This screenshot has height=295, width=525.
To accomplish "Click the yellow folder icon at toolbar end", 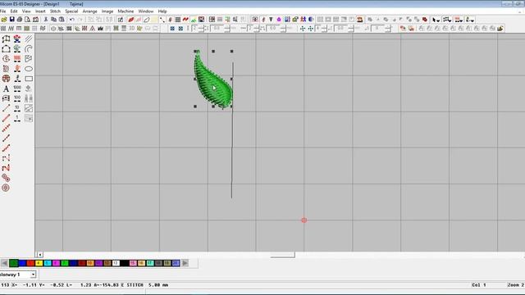I will (x=500, y=29).
